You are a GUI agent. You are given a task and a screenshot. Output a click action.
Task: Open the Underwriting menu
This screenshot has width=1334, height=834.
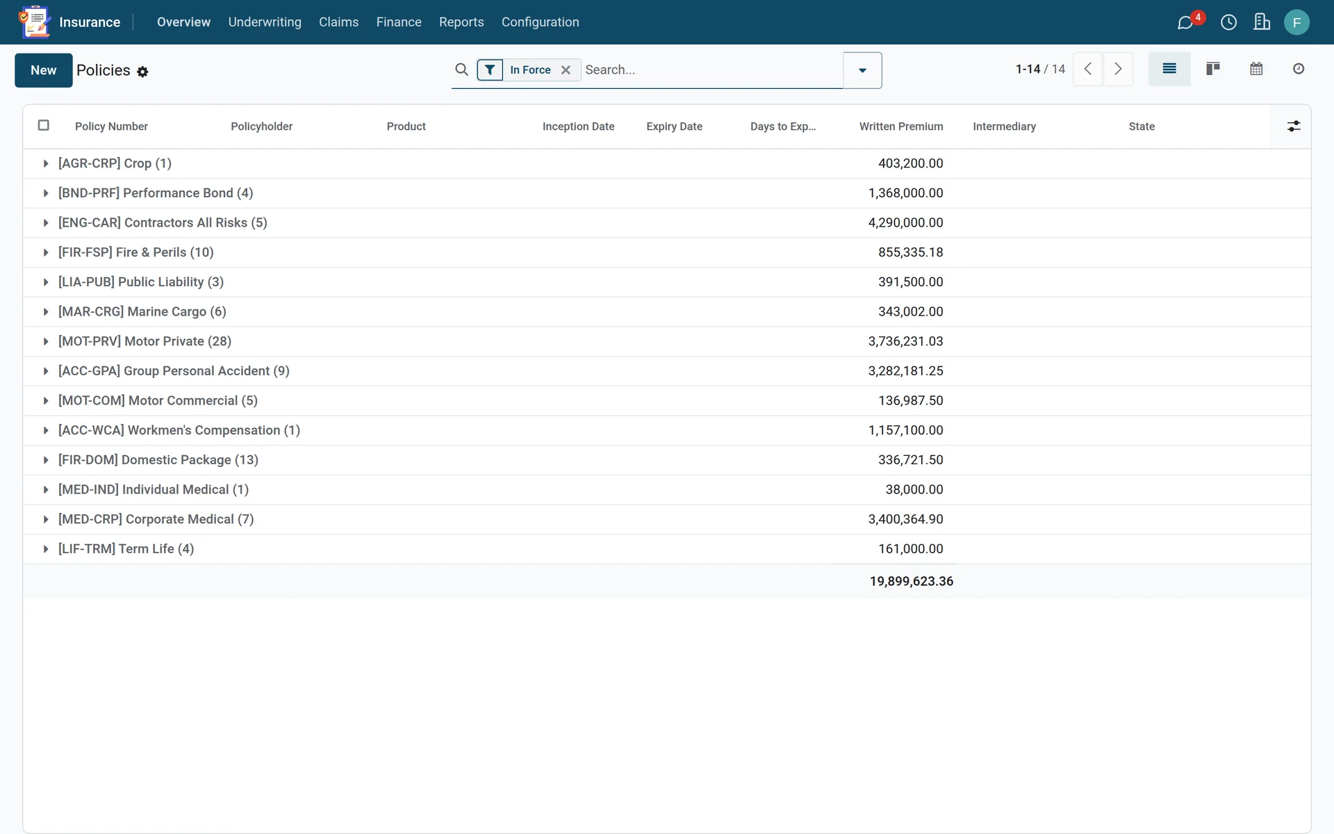point(265,22)
